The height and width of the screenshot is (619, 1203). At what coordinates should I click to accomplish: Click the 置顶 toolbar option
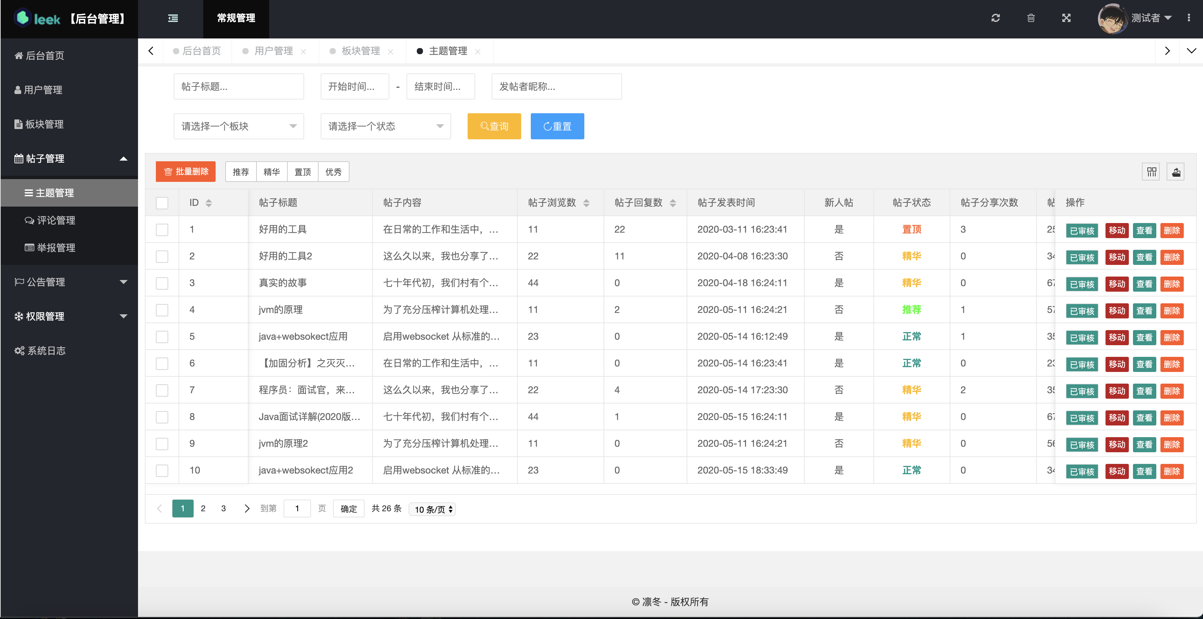(x=302, y=172)
